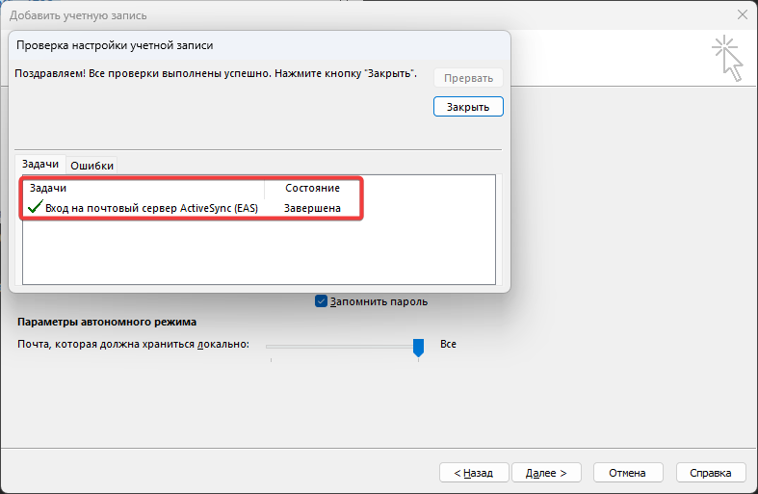Image resolution: width=758 pixels, height=494 pixels.
Task: Click the offline mail slider thumb
Action: tap(418, 346)
